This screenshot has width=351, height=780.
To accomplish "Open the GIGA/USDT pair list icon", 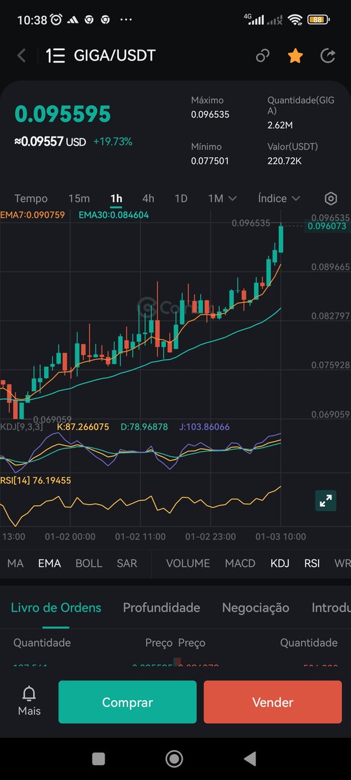I will pyautogui.click(x=55, y=55).
